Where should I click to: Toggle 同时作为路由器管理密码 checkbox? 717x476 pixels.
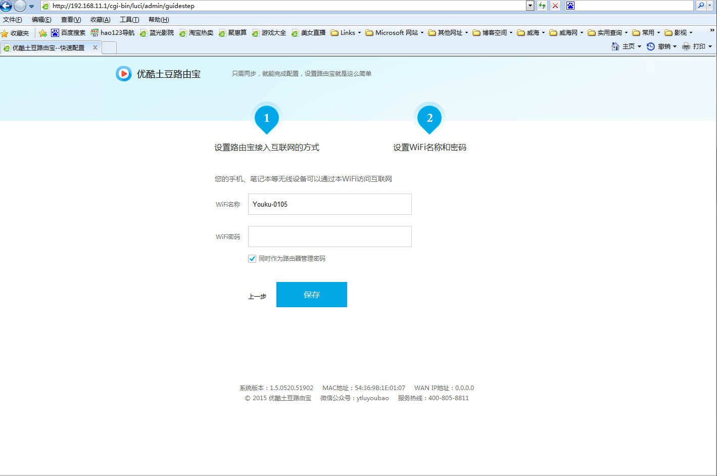point(252,259)
